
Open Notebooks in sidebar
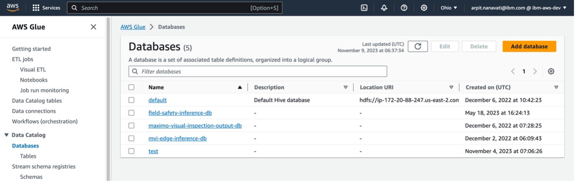(34, 80)
